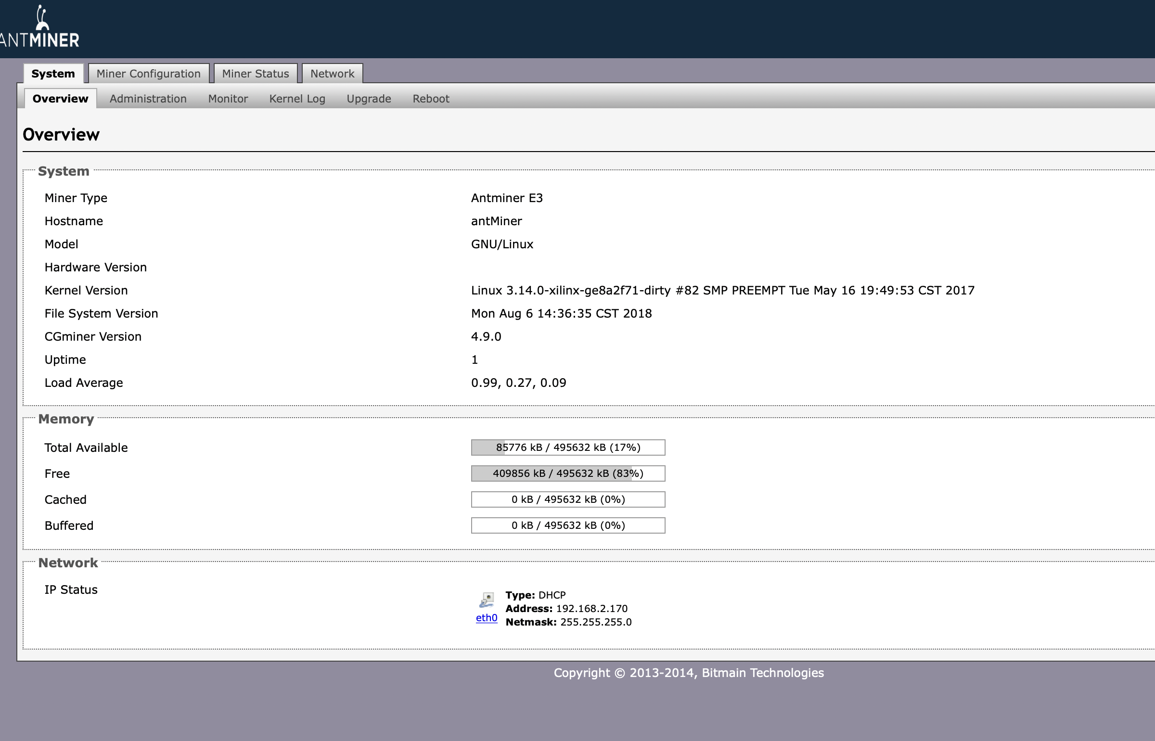Click the Hostname label
The height and width of the screenshot is (741, 1155).
[x=74, y=221]
